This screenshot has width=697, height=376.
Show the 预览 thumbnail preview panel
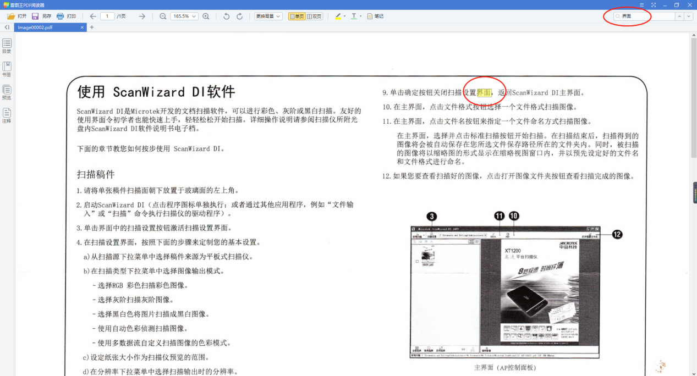click(x=7, y=91)
